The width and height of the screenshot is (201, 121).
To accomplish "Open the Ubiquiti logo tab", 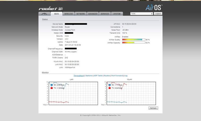I will [x=44, y=14].
